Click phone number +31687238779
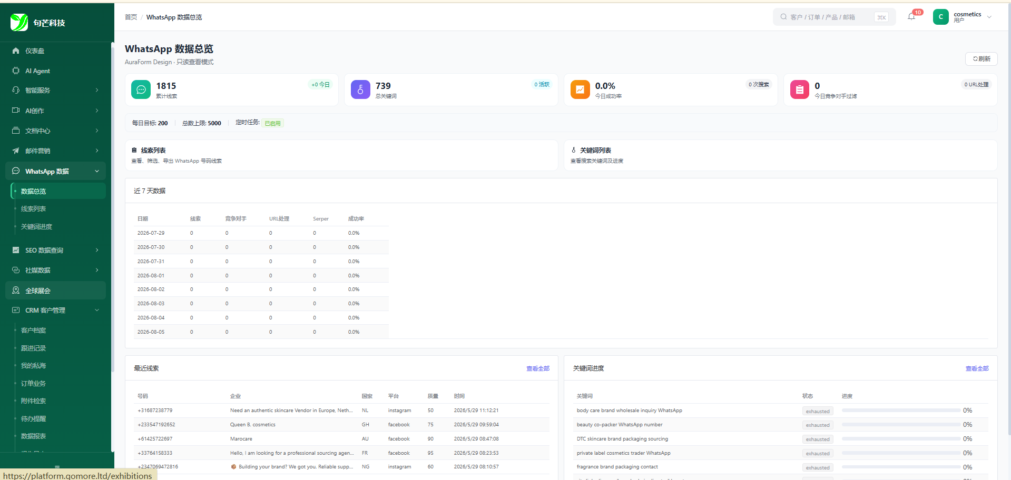Image resolution: width=1011 pixels, height=480 pixels. tap(155, 411)
